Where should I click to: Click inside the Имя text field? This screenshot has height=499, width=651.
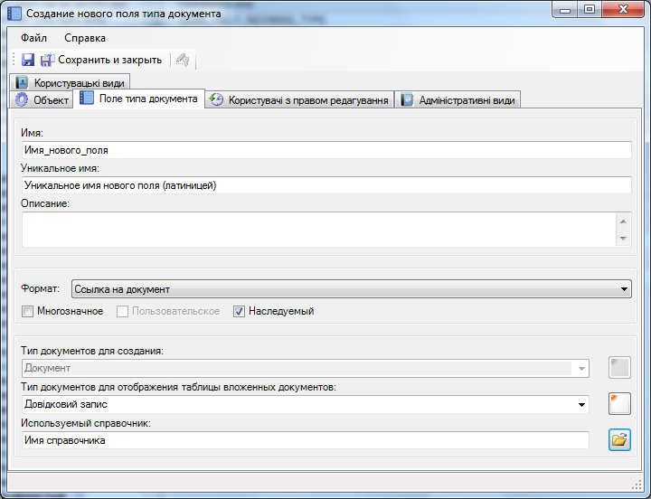[325, 150]
